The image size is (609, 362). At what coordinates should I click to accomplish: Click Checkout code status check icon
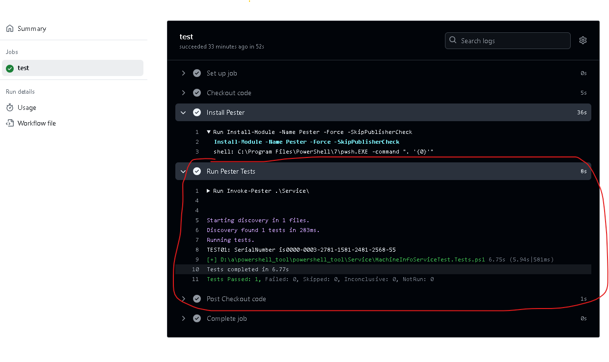pos(197,93)
